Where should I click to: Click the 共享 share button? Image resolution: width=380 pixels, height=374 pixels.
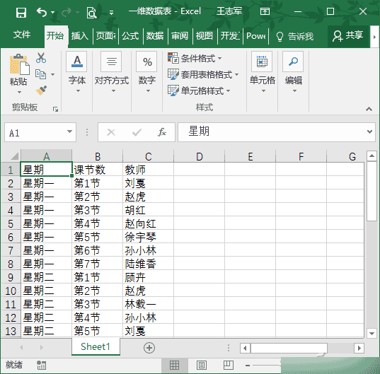click(x=348, y=36)
